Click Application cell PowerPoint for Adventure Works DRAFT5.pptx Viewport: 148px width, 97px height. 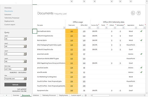(131, 58)
